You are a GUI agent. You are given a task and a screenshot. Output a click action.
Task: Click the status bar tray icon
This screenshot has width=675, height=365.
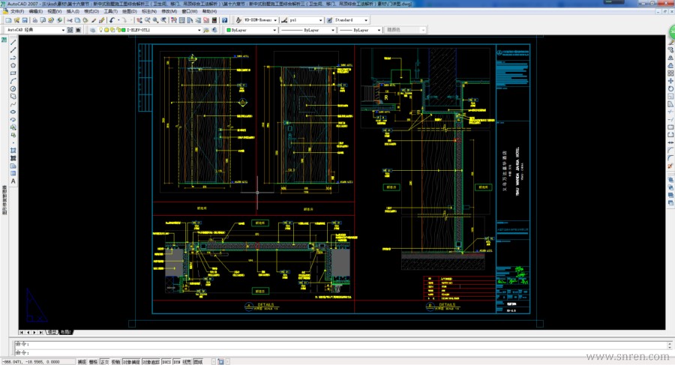tap(220, 362)
